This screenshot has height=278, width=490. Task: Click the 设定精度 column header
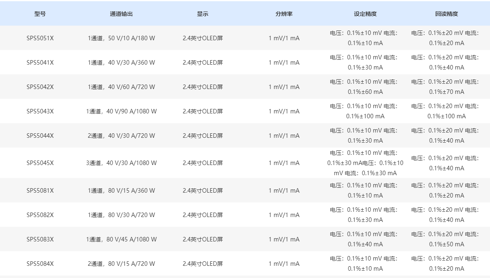[365, 14]
